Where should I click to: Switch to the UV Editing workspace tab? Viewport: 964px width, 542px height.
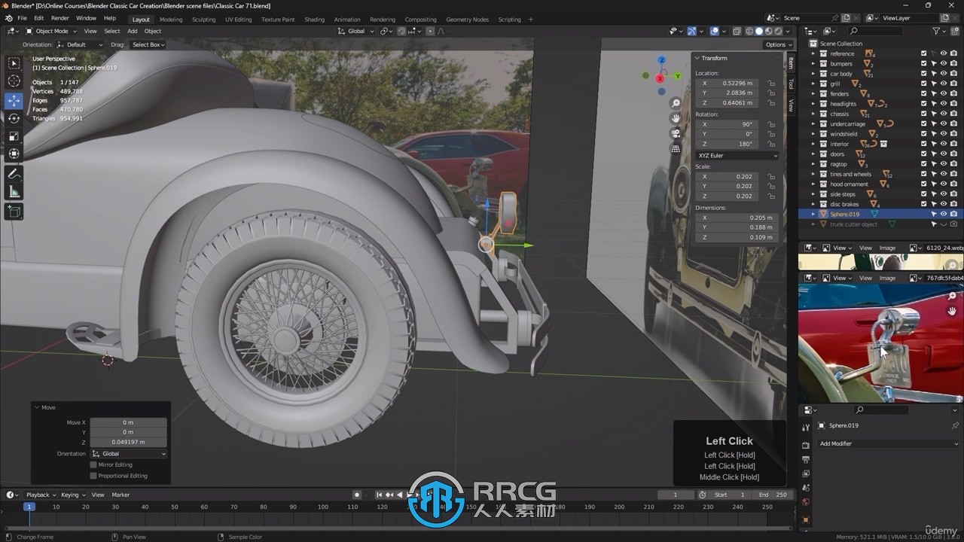[x=238, y=20]
